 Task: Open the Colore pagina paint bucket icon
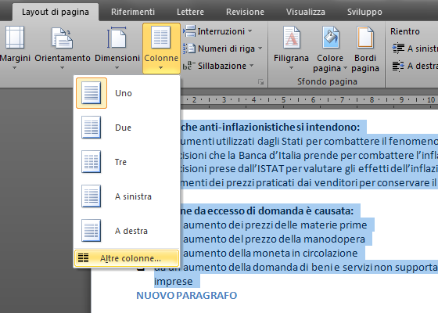pyautogui.click(x=330, y=38)
